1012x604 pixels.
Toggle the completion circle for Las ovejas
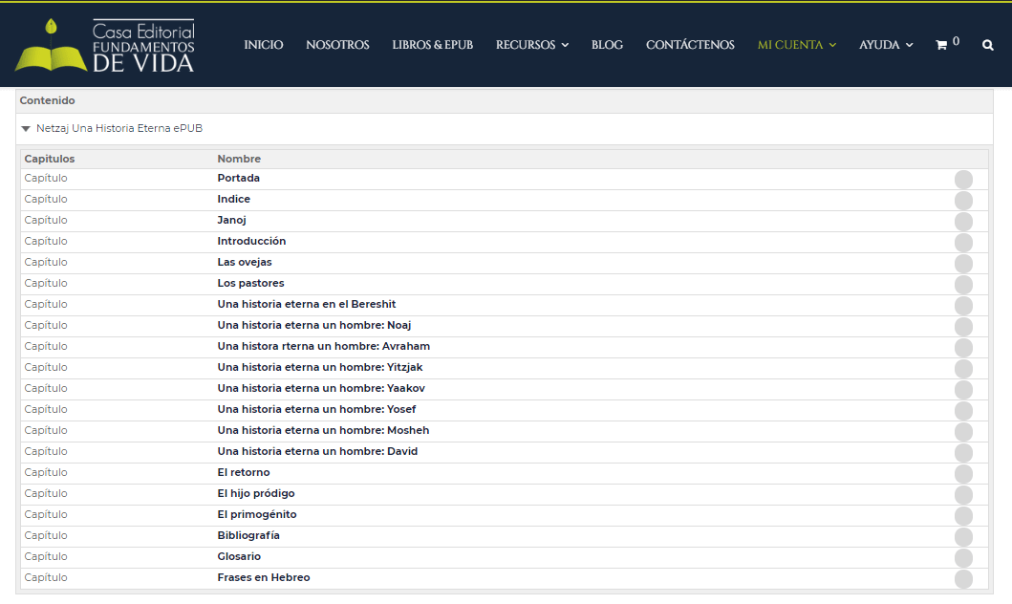pyautogui.click(x=963, y=264)
